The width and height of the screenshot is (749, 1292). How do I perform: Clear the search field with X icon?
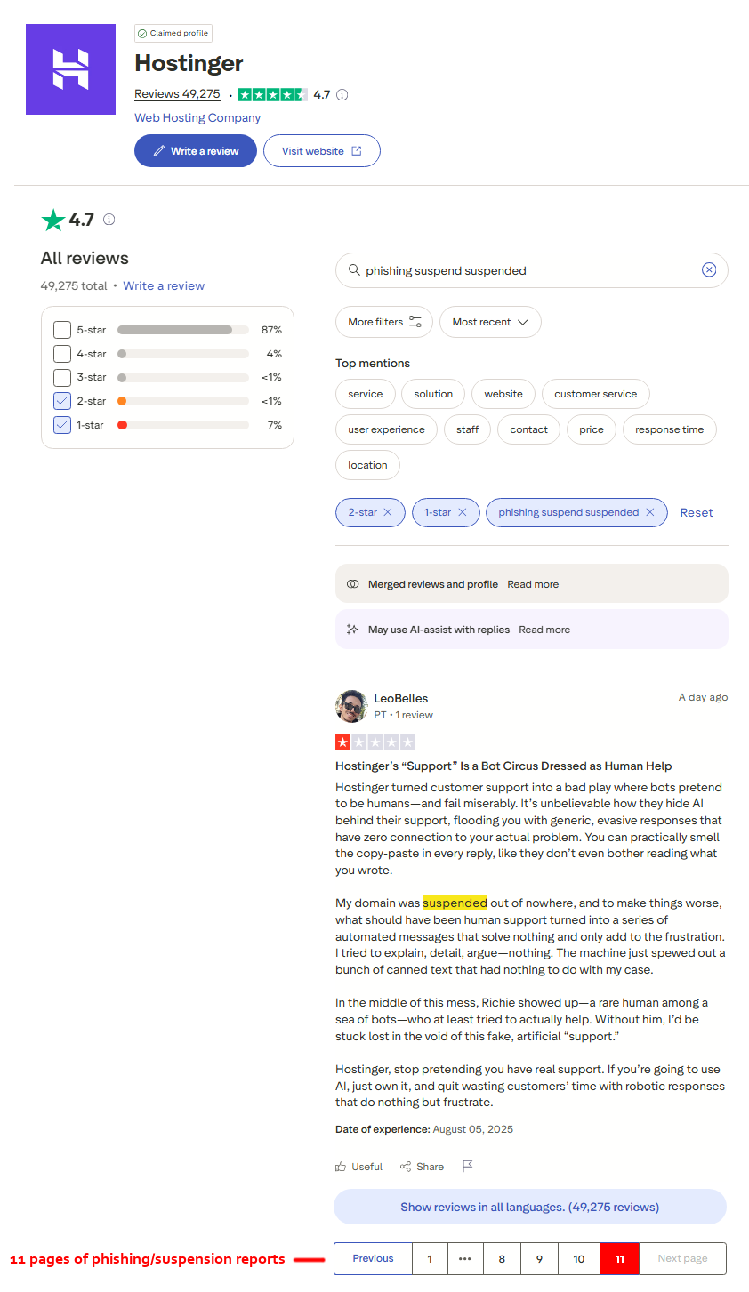[x=709, y=270]
